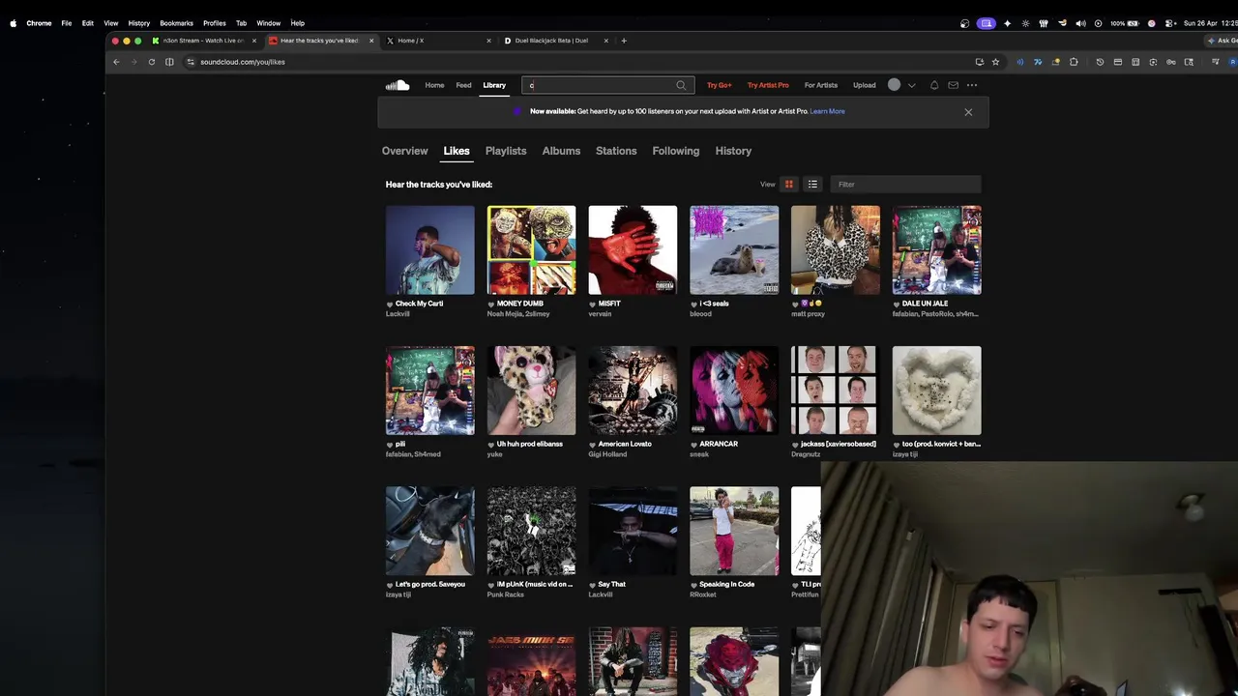
Task: Open the American Lovato artwork
Action: [633, 391]
